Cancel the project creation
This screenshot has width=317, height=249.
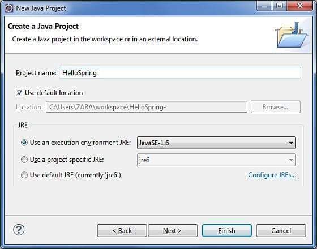[x=281, y=230]
